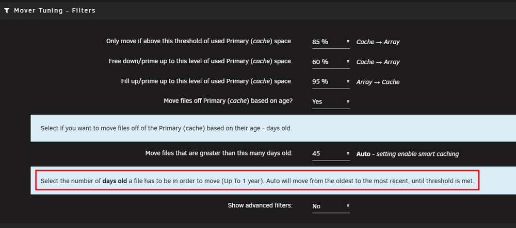Open the Show advanced filters No dropdown
The width and height of the screenshot is (516, 228).
pos(331,206)
